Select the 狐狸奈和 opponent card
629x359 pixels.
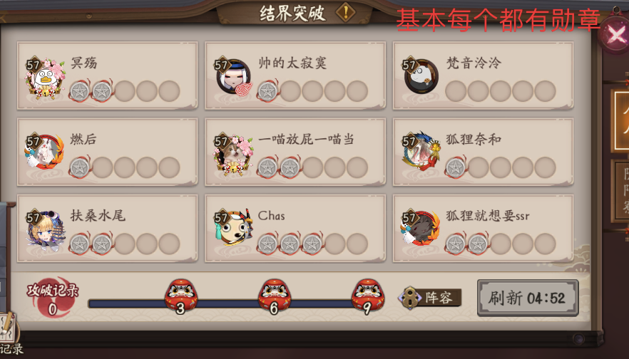(x=483, y=152)
